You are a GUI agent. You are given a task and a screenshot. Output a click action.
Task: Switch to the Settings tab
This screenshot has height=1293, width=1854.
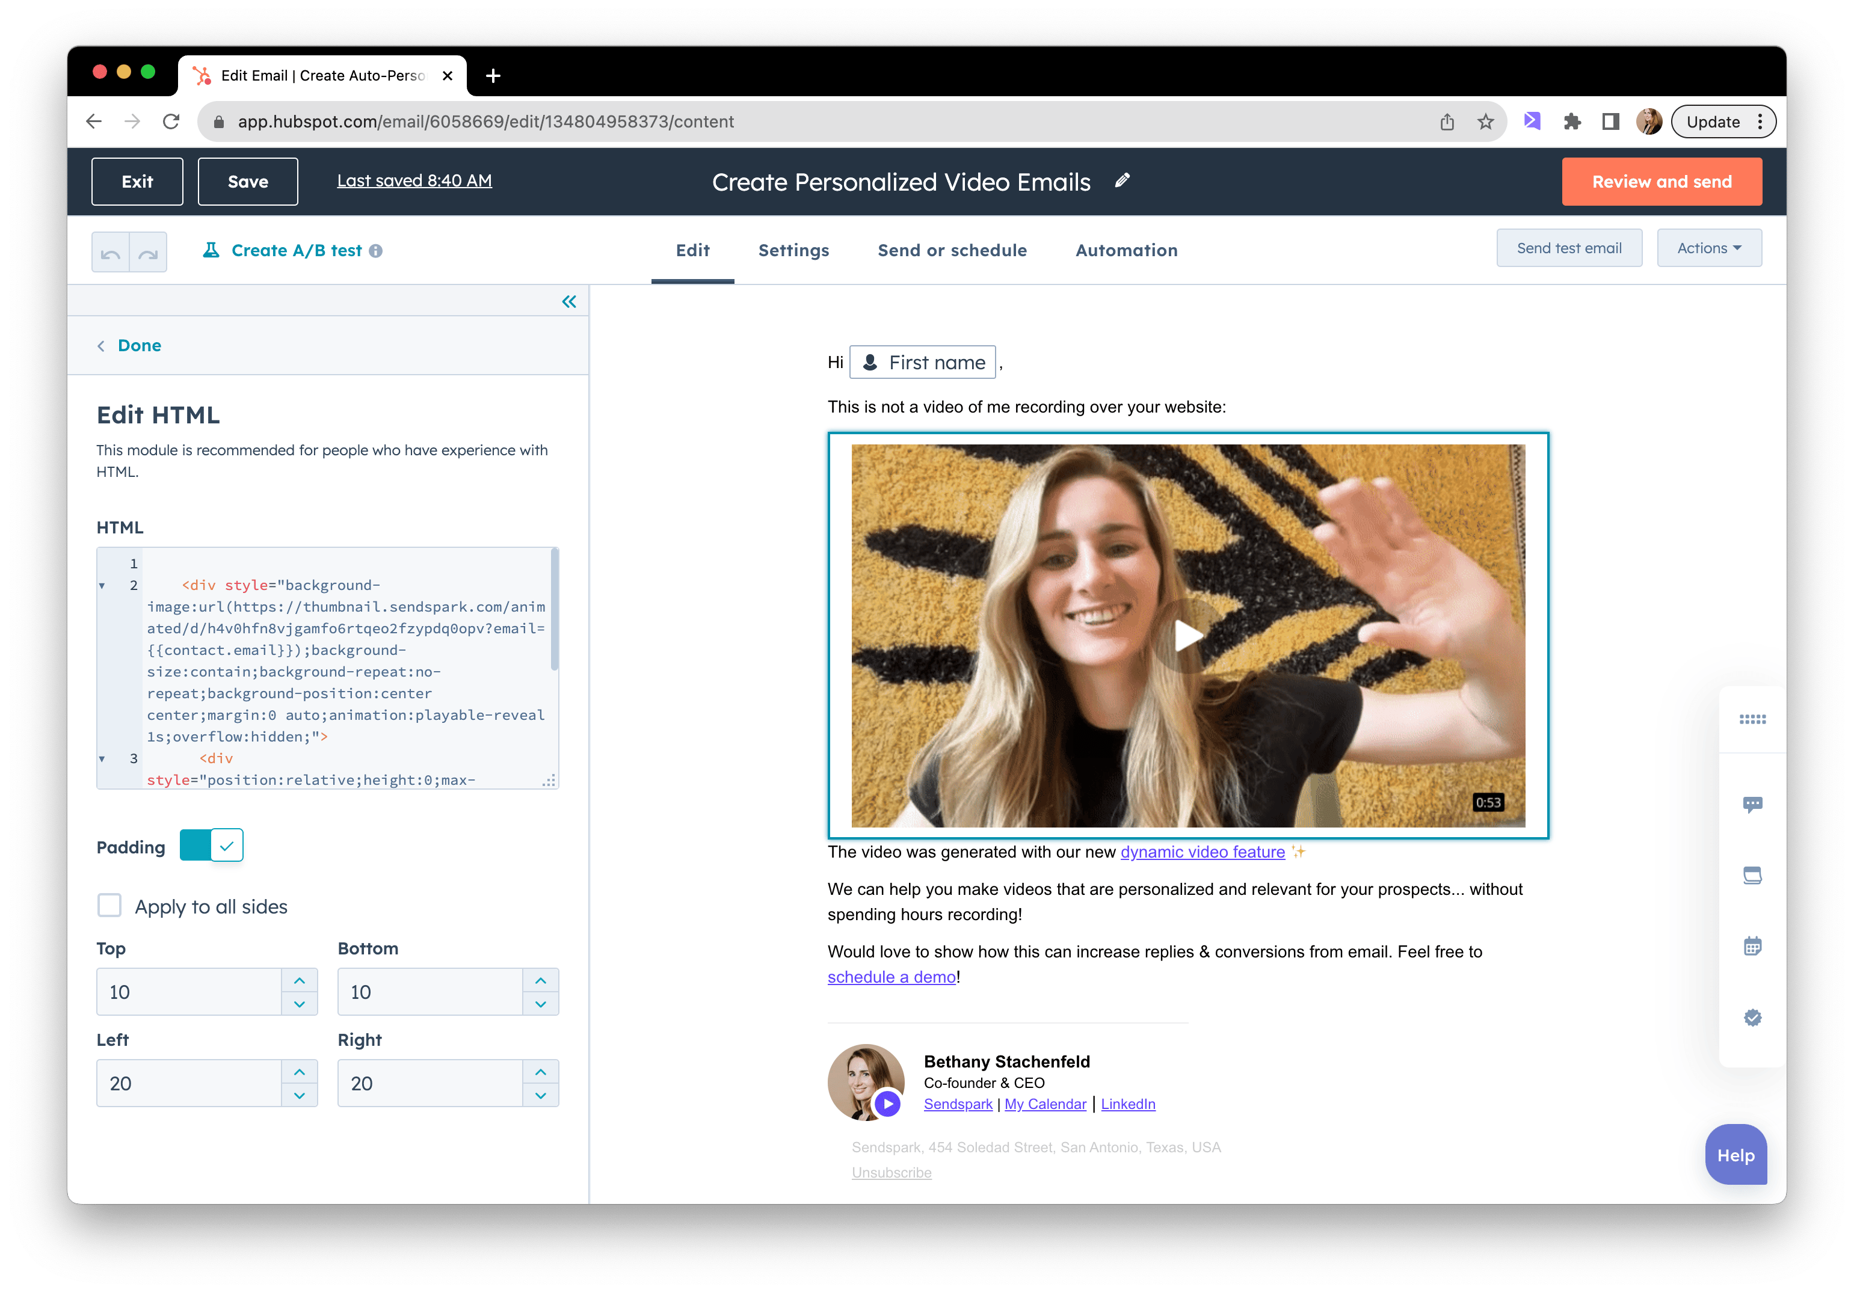coord(794,250)
